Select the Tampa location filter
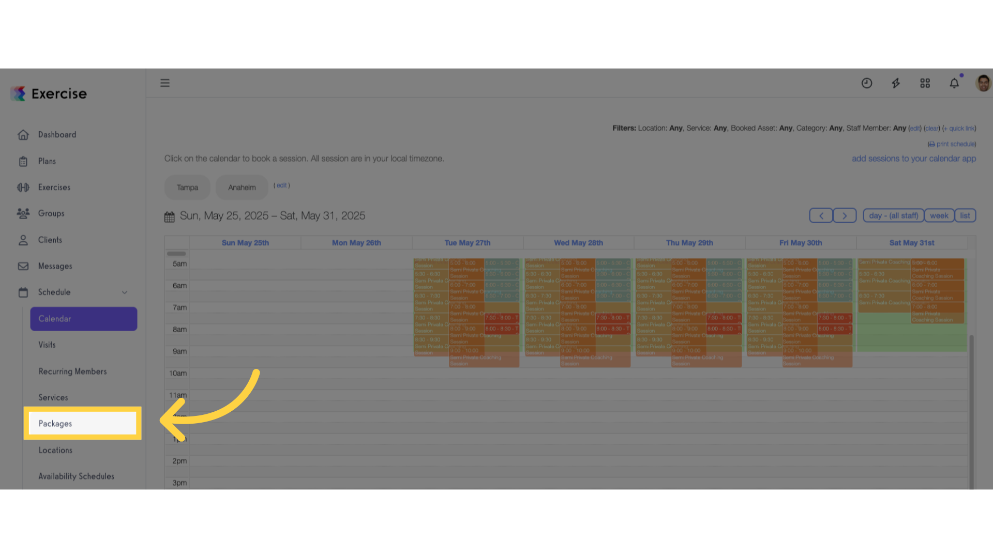This screenshot has height=558, width=993. (x=187, y=188)
